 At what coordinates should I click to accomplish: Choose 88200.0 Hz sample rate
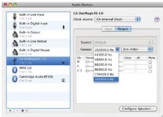coord(106,64)
